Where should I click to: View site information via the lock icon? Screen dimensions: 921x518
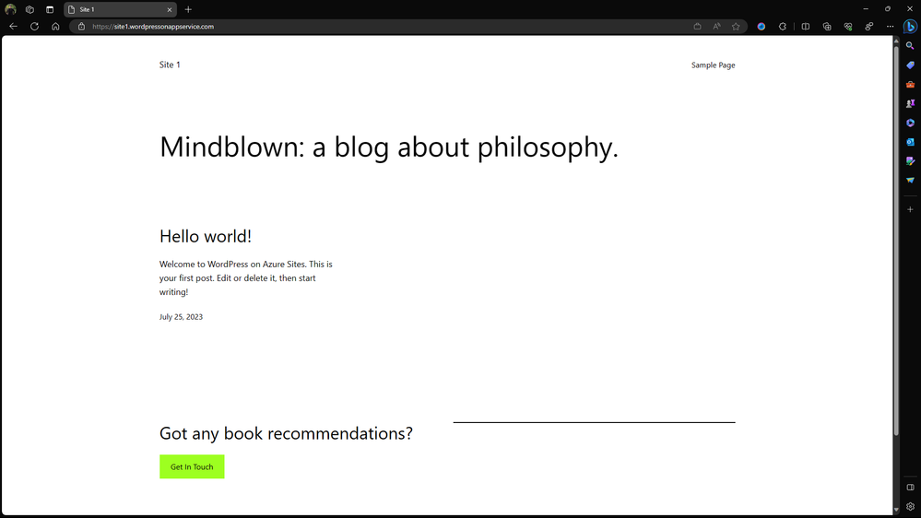pos(82,27)
